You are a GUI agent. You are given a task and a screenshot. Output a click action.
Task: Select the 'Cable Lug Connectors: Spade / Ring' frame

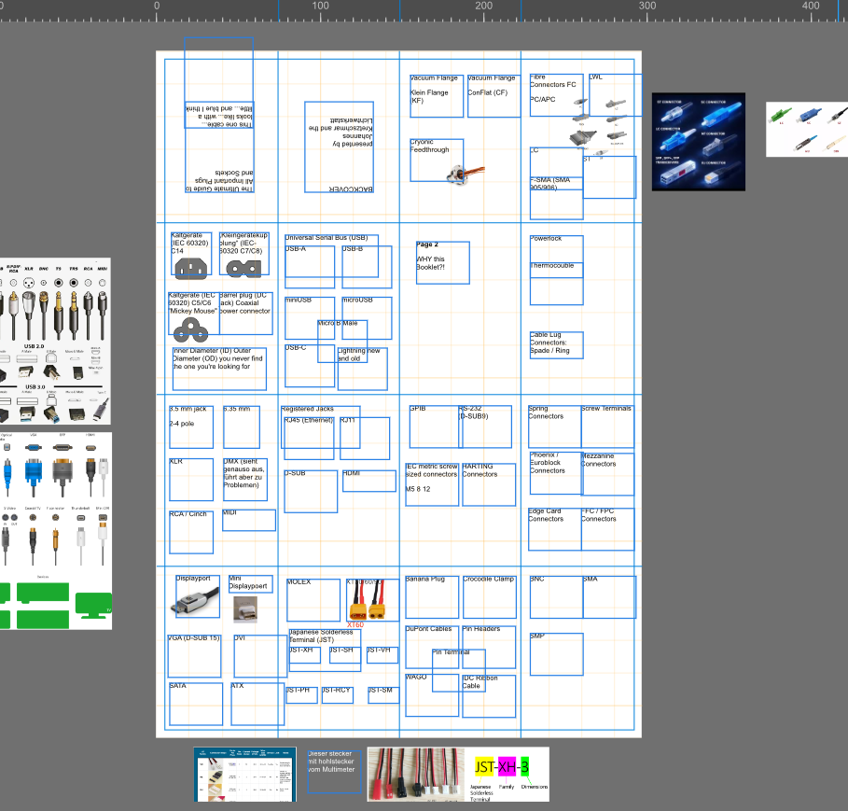[x=557, y=345]
